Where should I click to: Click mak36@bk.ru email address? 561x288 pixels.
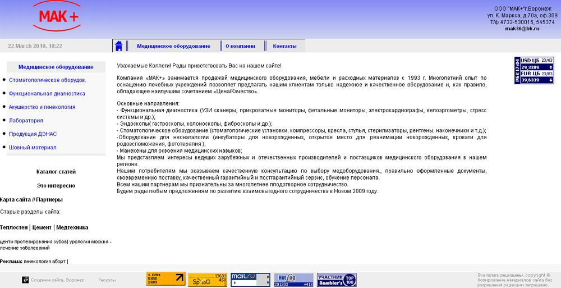[522, 29]
